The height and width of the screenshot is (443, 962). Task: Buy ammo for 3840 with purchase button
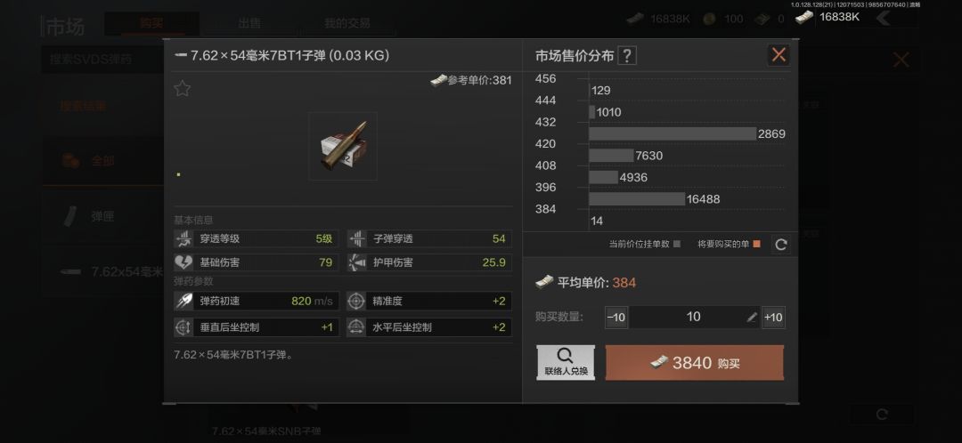click(x=695, y=363)
